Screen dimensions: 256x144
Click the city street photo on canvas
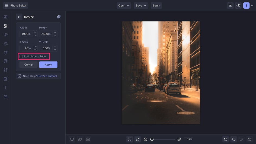tap(161, 73)
